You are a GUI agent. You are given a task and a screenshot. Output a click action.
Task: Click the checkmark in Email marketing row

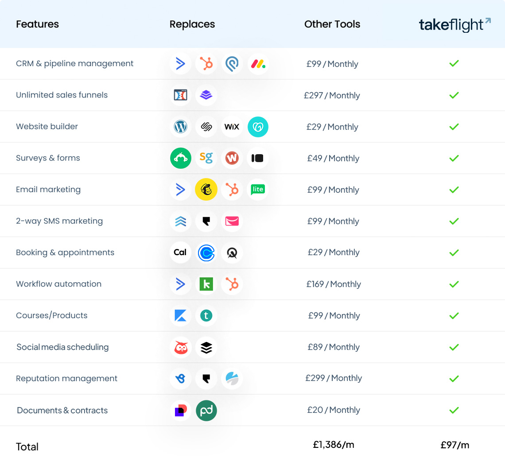pos(454,190)
